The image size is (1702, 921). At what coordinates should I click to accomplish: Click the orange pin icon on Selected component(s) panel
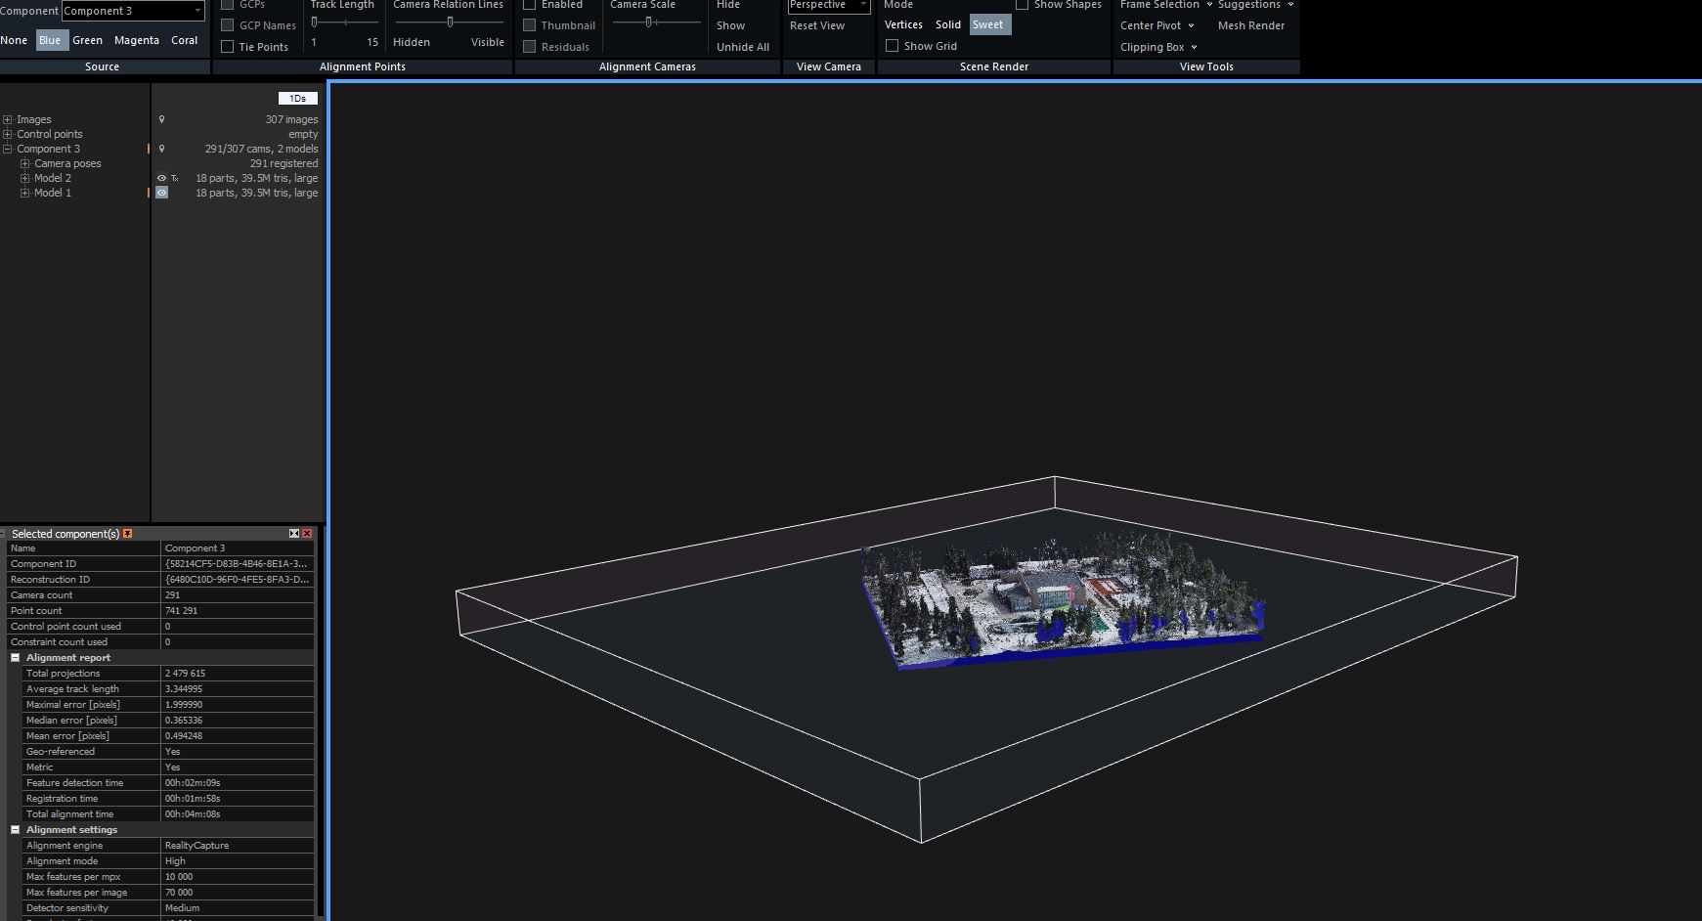pos(128,534)
